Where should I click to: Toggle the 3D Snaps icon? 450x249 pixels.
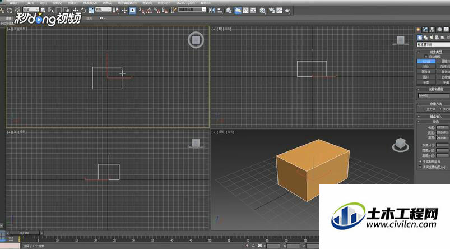coord(142,11)
